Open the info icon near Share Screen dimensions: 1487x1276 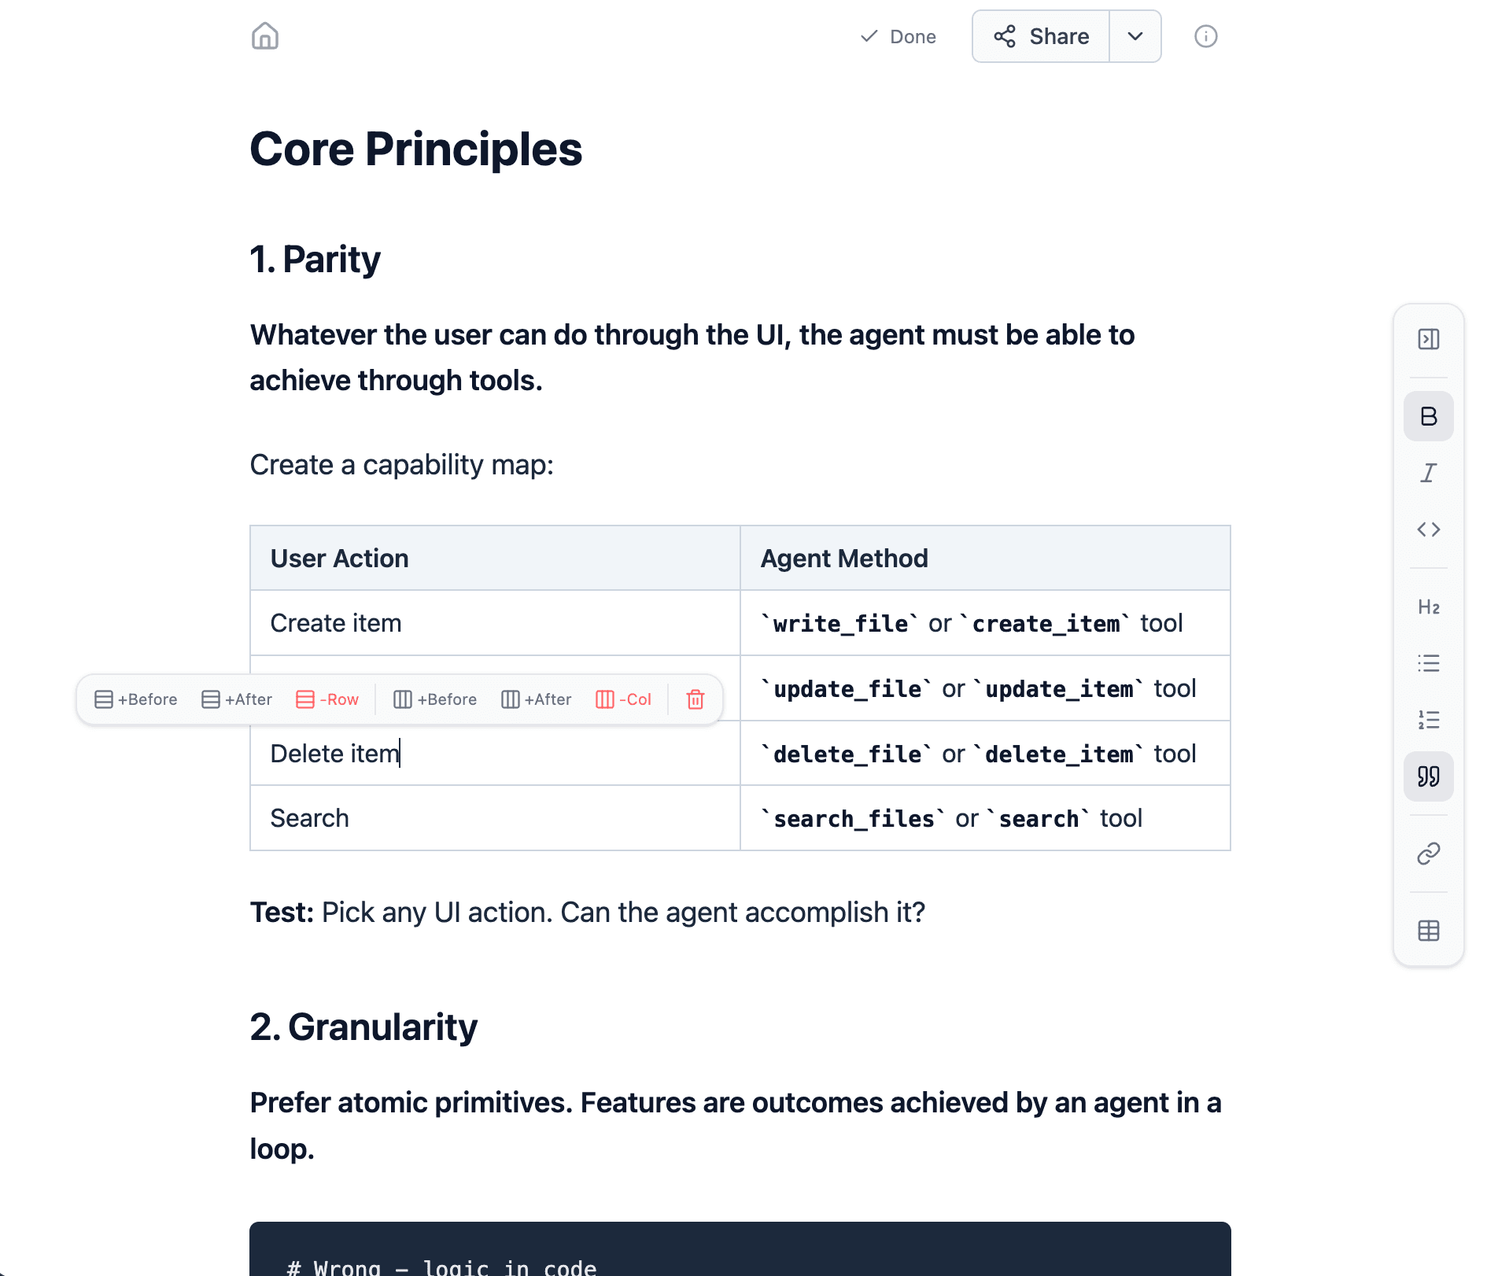[1205, 36]
